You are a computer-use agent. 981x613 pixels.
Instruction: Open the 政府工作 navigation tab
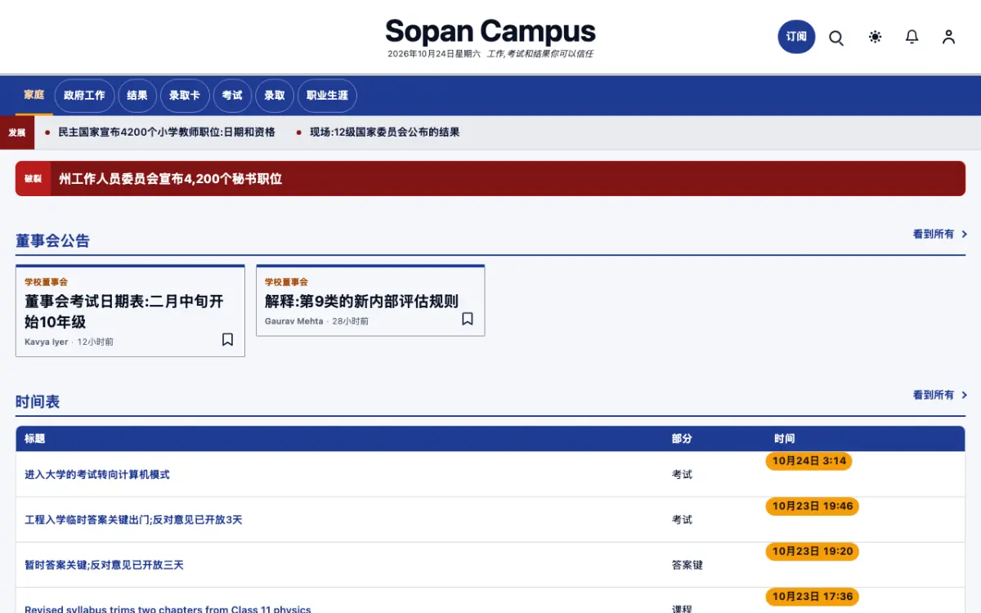[84, 96]
